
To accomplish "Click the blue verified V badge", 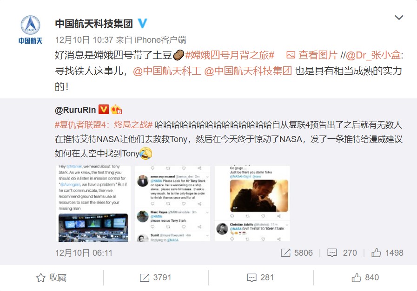I will [x=143, y=23].
